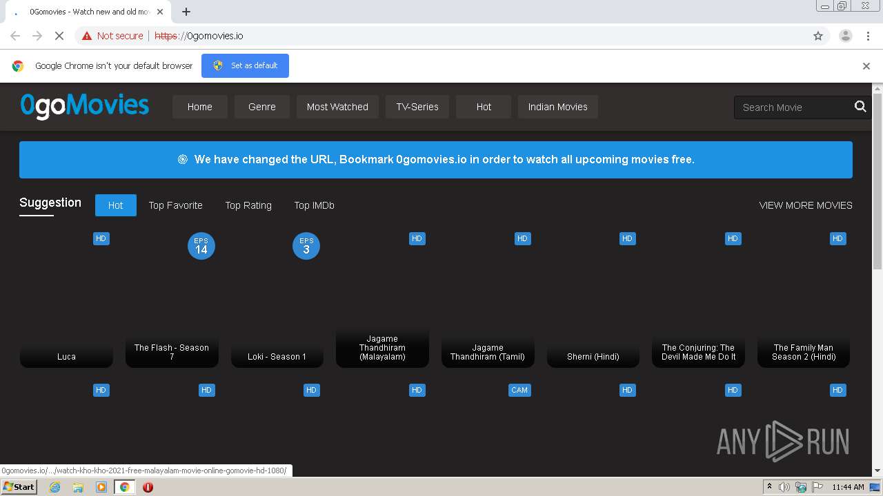
Task: Click the volume icon in system tray
Action: (784, 487)
